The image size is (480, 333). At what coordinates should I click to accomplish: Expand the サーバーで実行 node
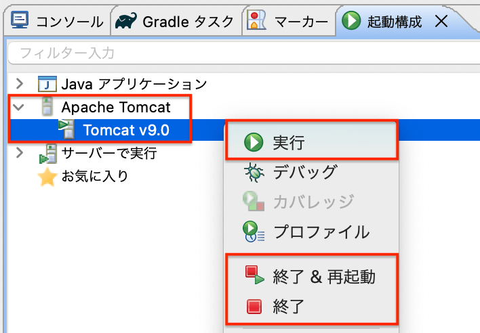20,153
